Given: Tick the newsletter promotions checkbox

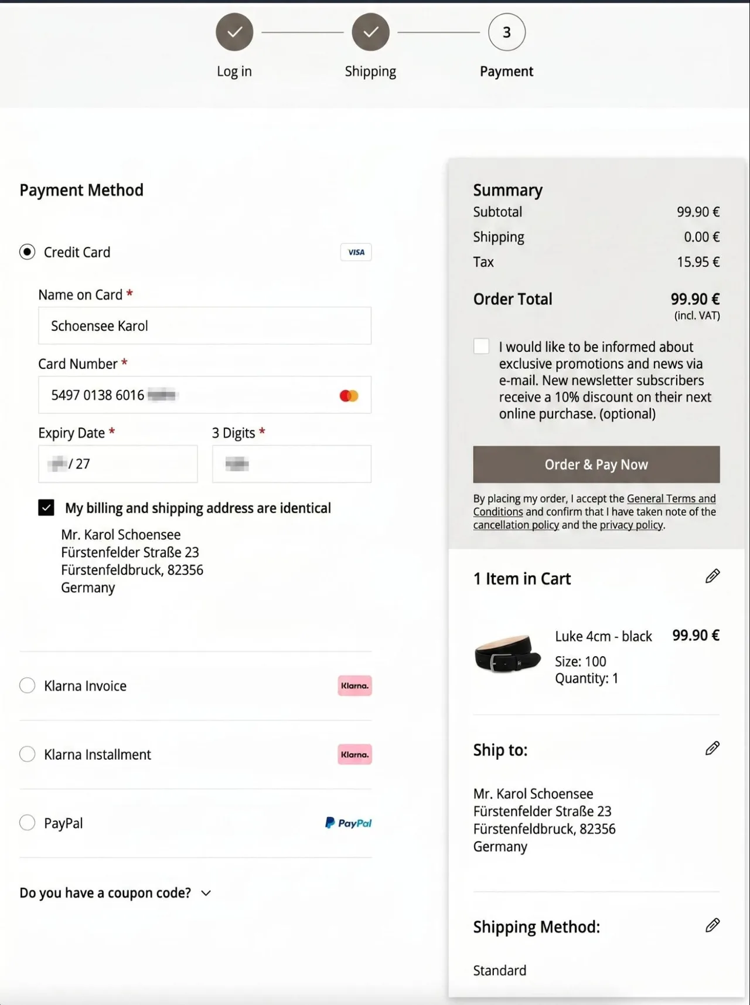Looking at the screenshot, I should (481, 346).
